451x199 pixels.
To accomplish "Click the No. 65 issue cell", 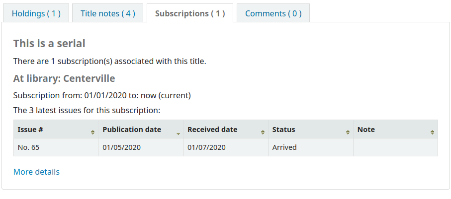I will (28, 147).
